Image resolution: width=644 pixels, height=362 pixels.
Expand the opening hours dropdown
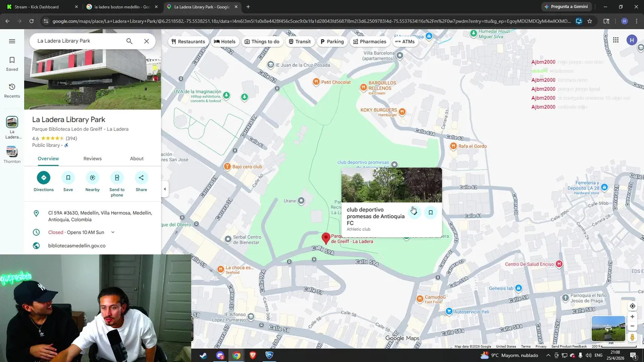pyautogui.click(x=113, y=232)
